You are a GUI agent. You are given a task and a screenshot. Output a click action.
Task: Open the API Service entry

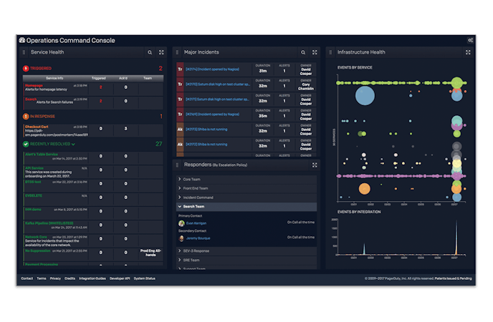click(34, 168)
